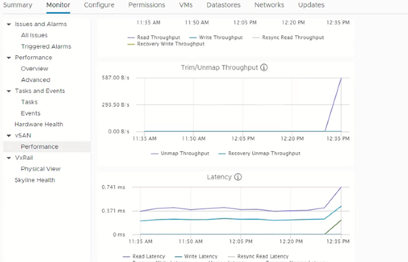Viewport: 408px width, 262px height.
Task: Click info icon beside Latency title
Action: click(238, 177)
